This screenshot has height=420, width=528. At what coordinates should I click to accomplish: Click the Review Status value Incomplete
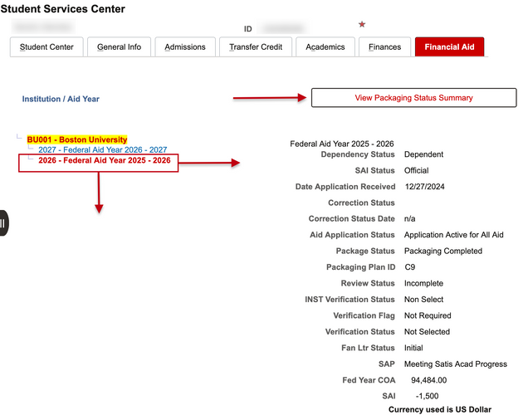click(423, 283)
